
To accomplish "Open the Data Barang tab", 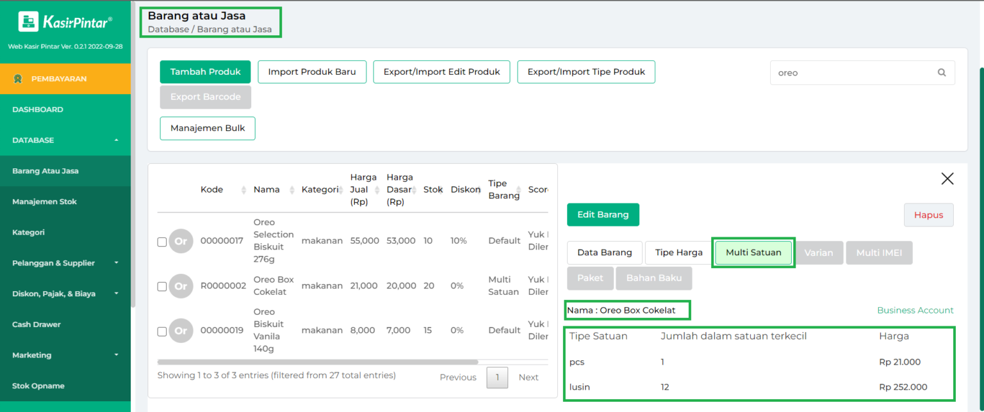I will pyautogui.click(x=604, y=252).
